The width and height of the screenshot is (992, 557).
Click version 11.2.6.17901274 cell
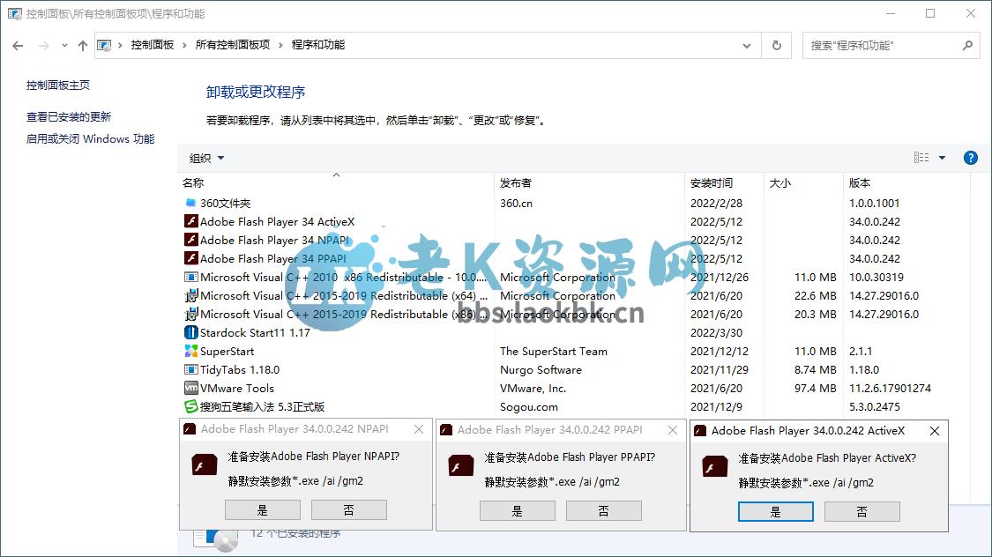tap(890, 388)
